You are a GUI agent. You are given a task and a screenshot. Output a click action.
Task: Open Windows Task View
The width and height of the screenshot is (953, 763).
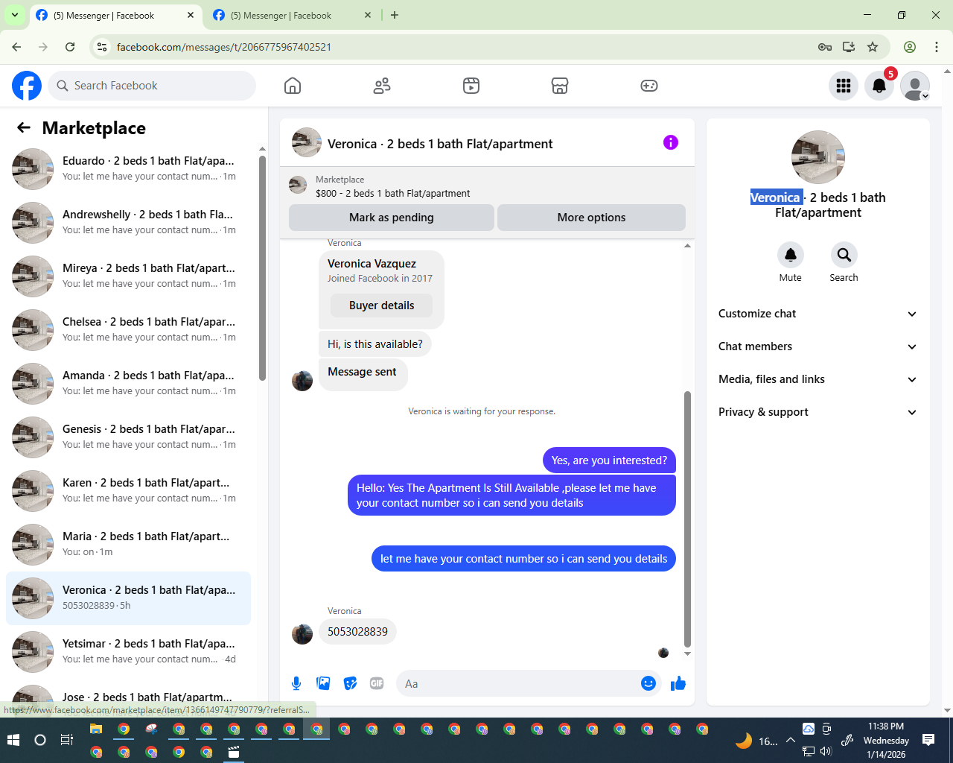tap(66, 740)
